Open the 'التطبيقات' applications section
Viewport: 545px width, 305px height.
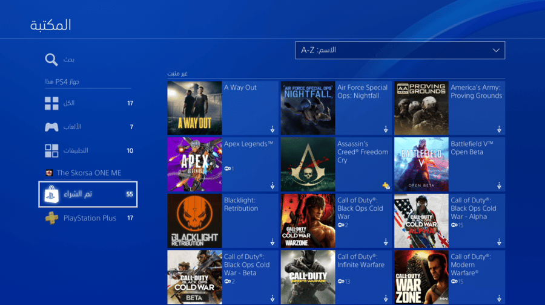88,151
